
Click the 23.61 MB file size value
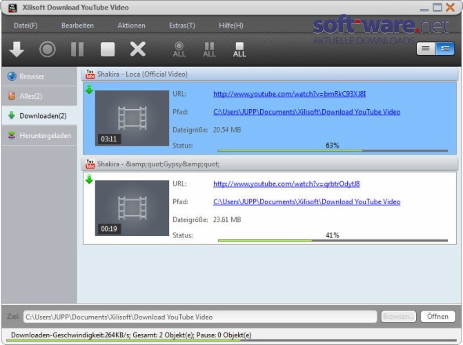click(x=227, y=219)
